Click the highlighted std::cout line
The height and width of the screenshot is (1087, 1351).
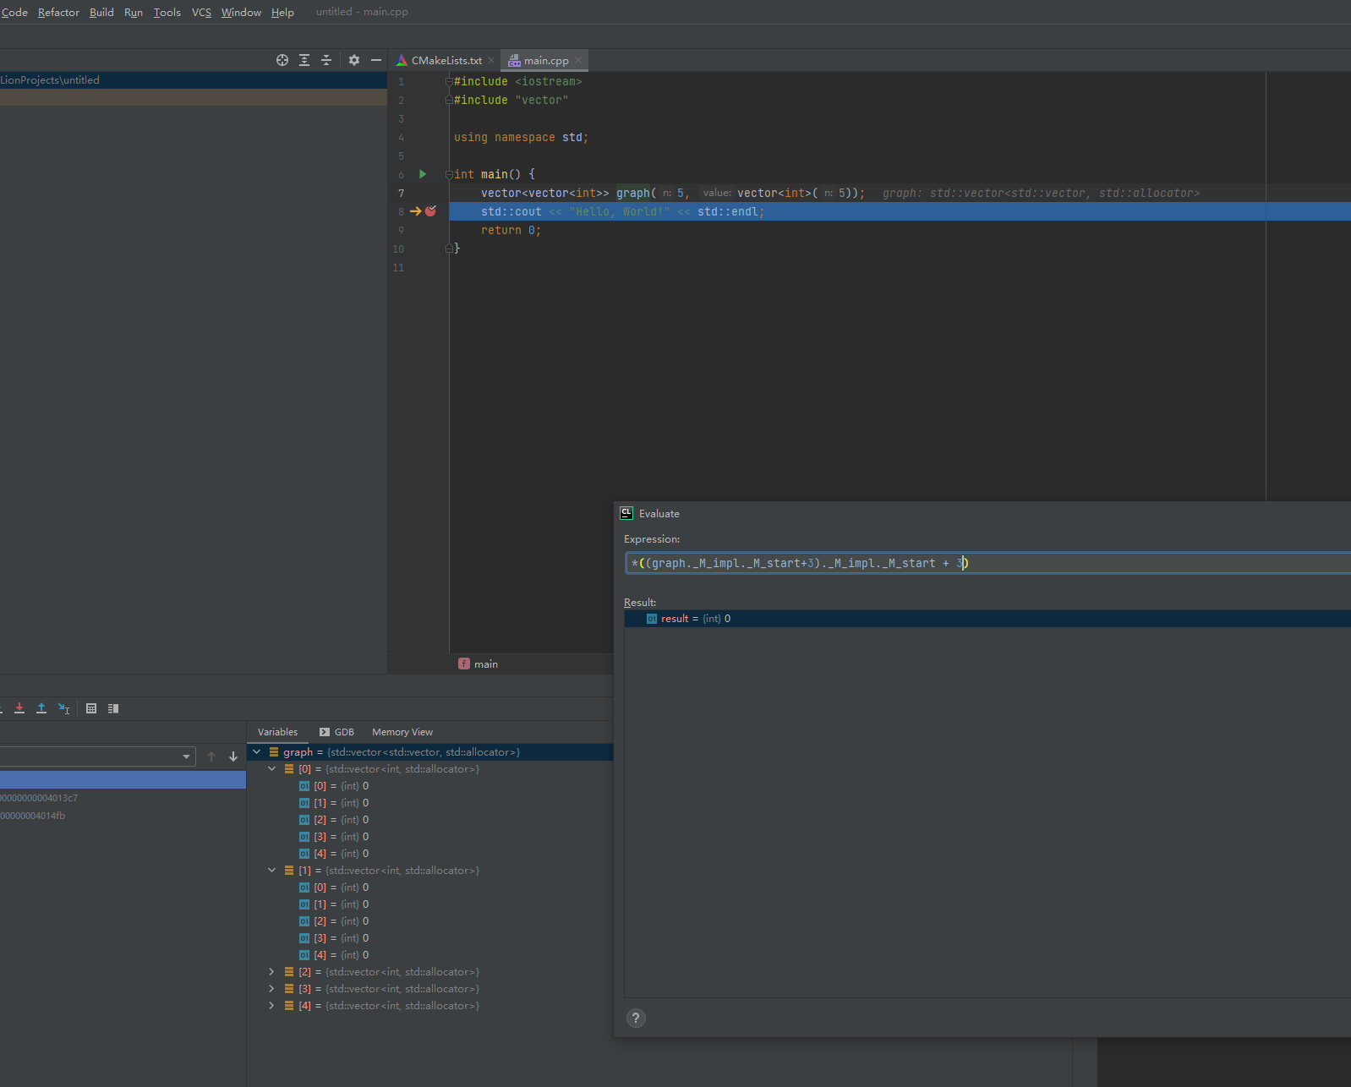[900, 211]
